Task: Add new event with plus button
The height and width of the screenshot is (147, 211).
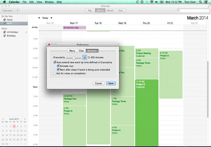Action: tap(18, 10)
